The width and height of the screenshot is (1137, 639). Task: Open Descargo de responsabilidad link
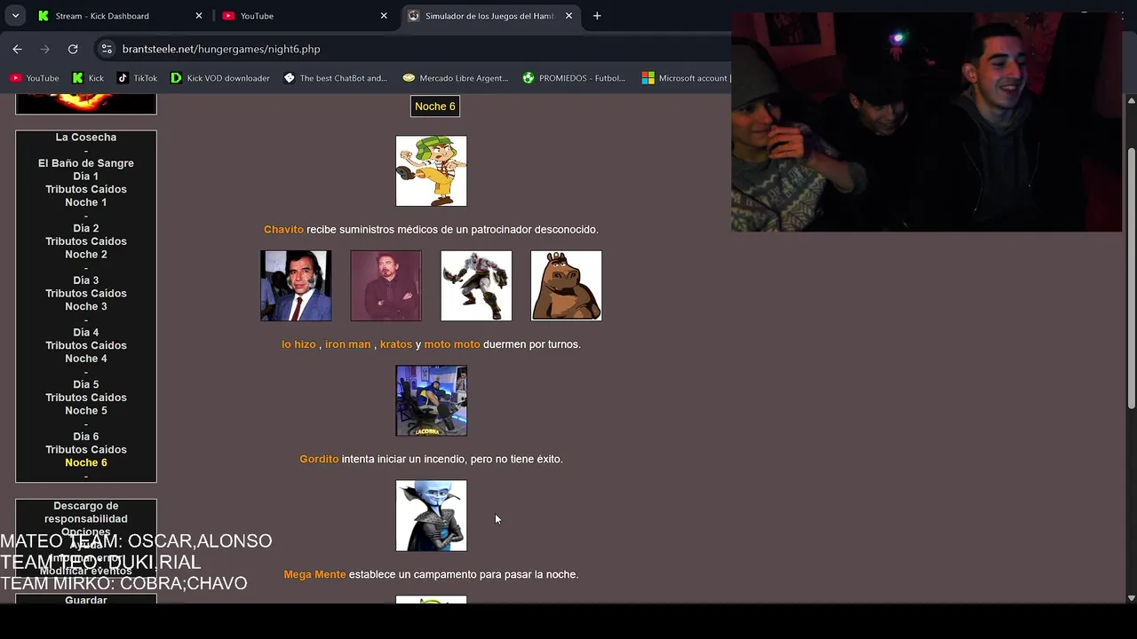86,512
